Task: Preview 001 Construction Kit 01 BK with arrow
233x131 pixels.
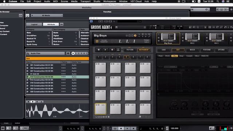Action: click(x=28, y=65)
